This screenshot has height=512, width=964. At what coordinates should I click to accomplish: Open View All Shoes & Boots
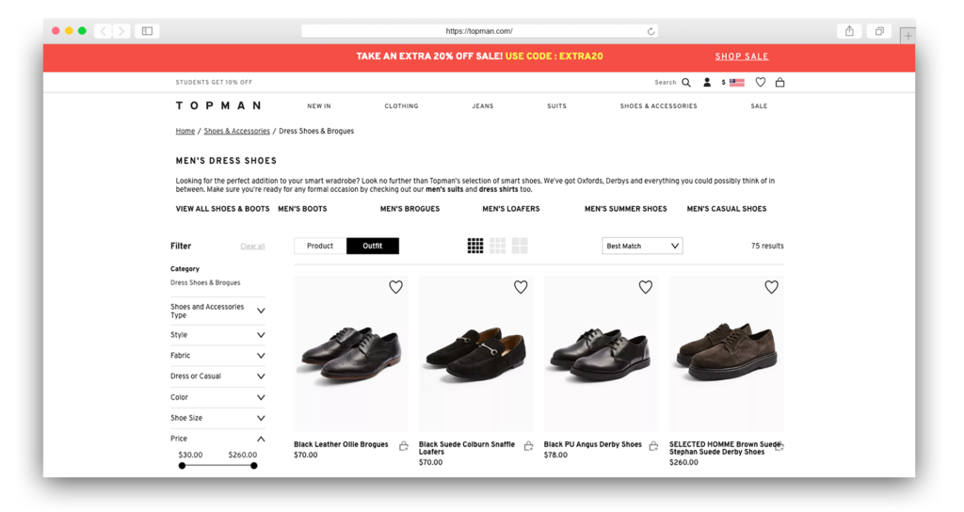pyautogui.click(x=222, y=209)
